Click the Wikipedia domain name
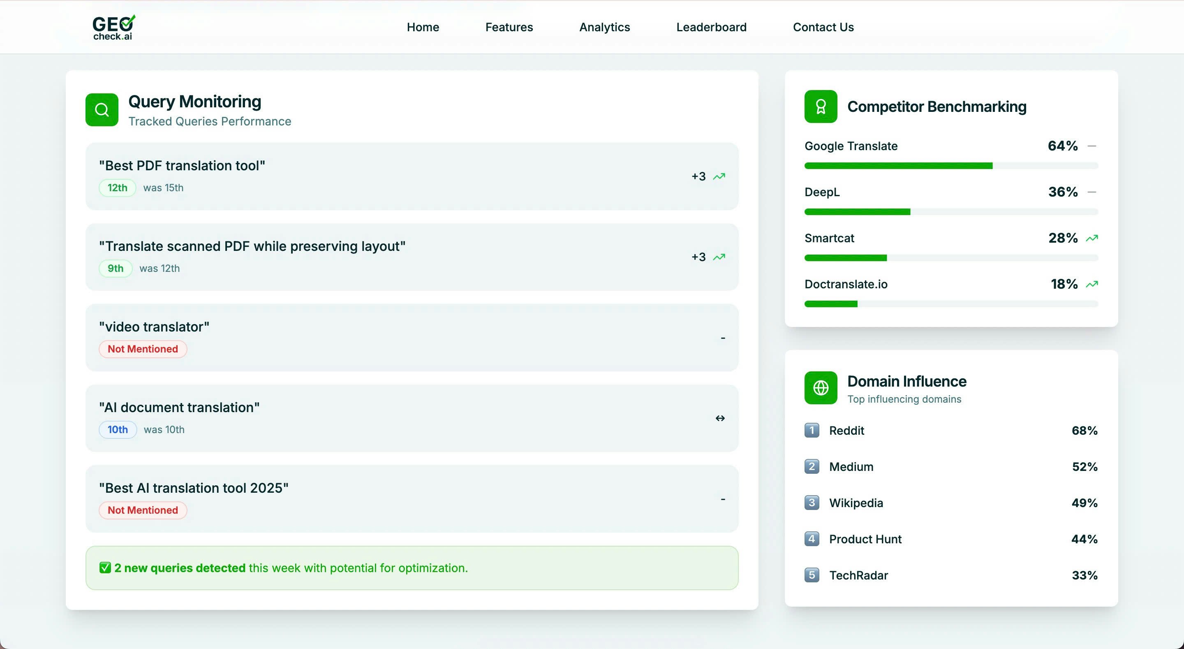Image resolution: width=1184 pixels, height=649 pixels. tap(856, 503)
